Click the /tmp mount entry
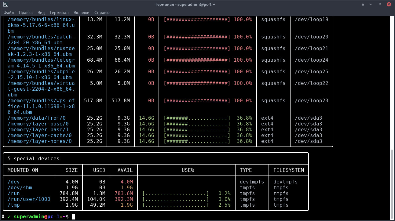The height and width of the screenshot is (221, 395). coord(14,205)
